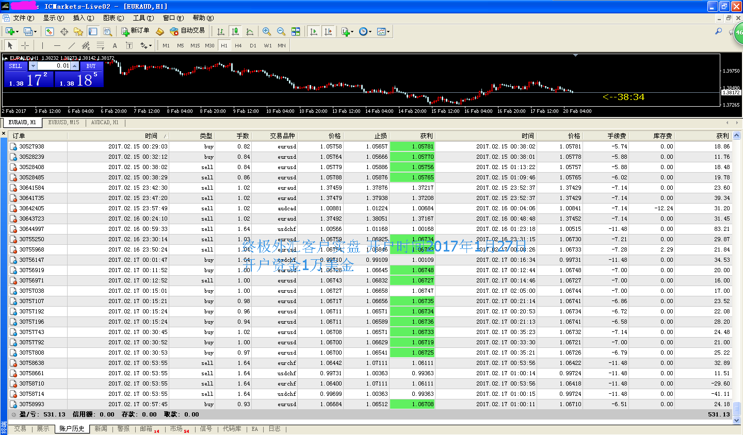Select the equidistant channel tool
This screenshot has width=743, height=435.
tap(86, 45)
